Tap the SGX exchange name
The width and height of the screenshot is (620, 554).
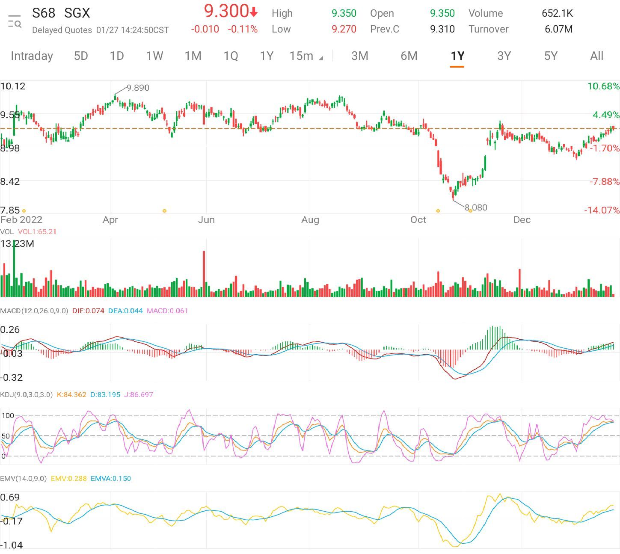pyautogui.click(x=77, y=13)
